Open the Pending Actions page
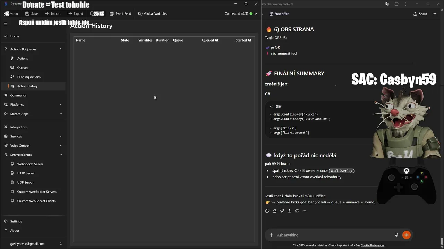 (29, 77)
